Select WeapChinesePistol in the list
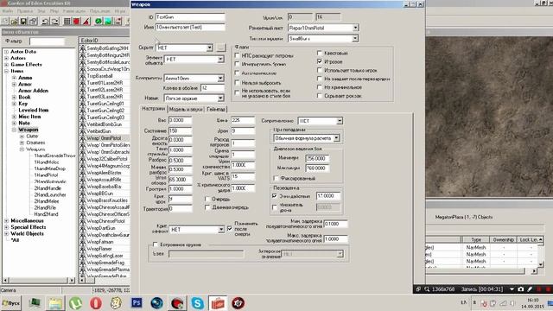Image resolution: width=553 pixels, height=311 pixels. [105, 221]
